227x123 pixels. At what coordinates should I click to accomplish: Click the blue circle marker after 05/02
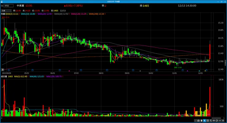(x=33, y=70)
